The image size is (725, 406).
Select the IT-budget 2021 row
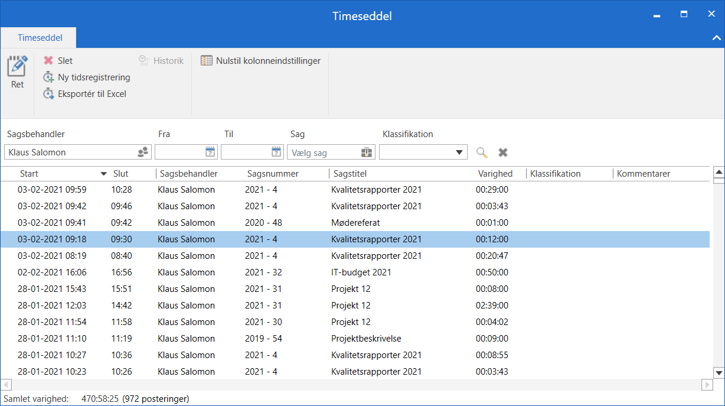click(361, 272)
